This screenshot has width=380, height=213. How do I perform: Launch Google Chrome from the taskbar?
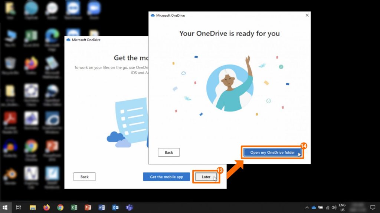pos(60,207)
